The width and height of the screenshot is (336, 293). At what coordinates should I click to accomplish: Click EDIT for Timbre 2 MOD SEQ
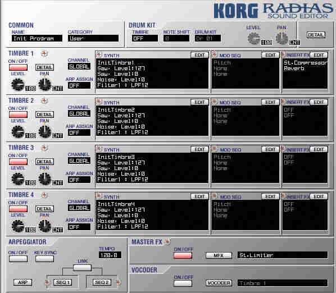(270, 102)
